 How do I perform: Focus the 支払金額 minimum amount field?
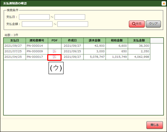[x=37, y=24]
